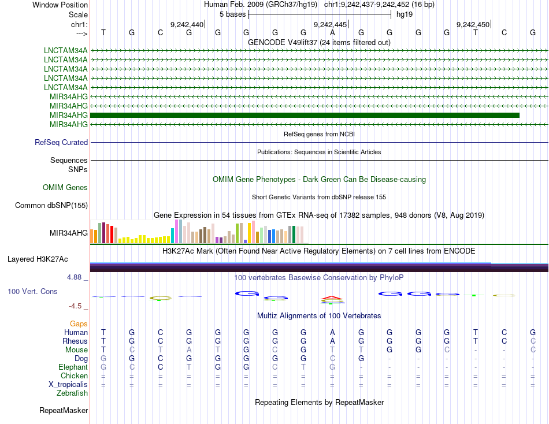Image resolution: width=549 pixels, height=424 pixels.
Task: Click the A base in the reference sequence row
Action: pos(332,32)
